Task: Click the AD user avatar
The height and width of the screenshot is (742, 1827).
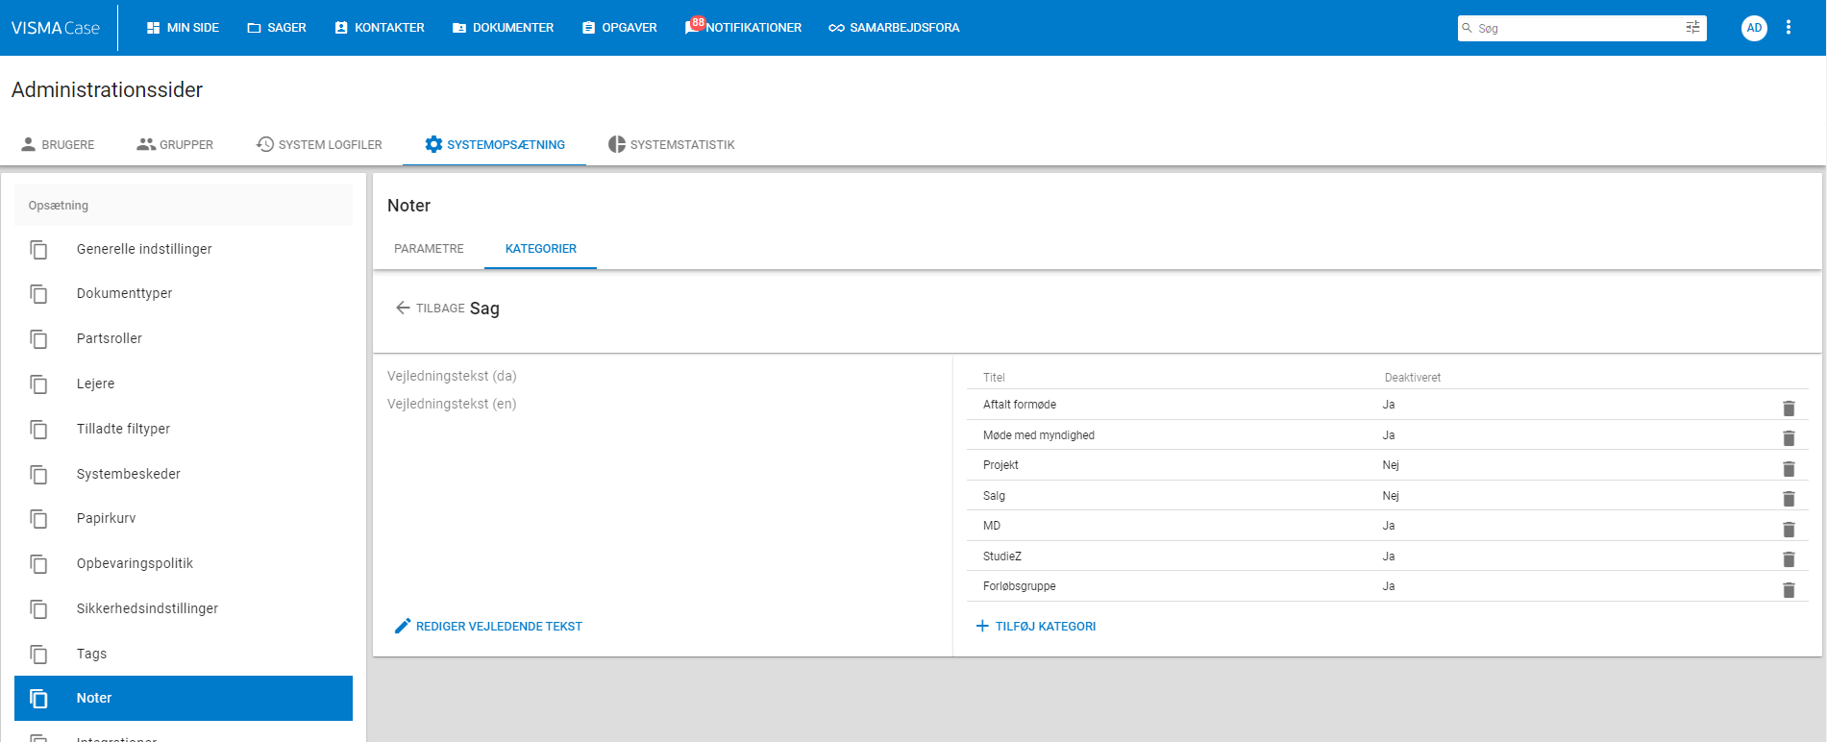Action: [x=1754, y=28]
